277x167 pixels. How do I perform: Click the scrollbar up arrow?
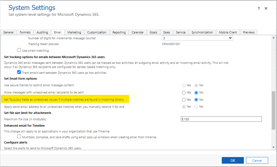tap(274, 38)
